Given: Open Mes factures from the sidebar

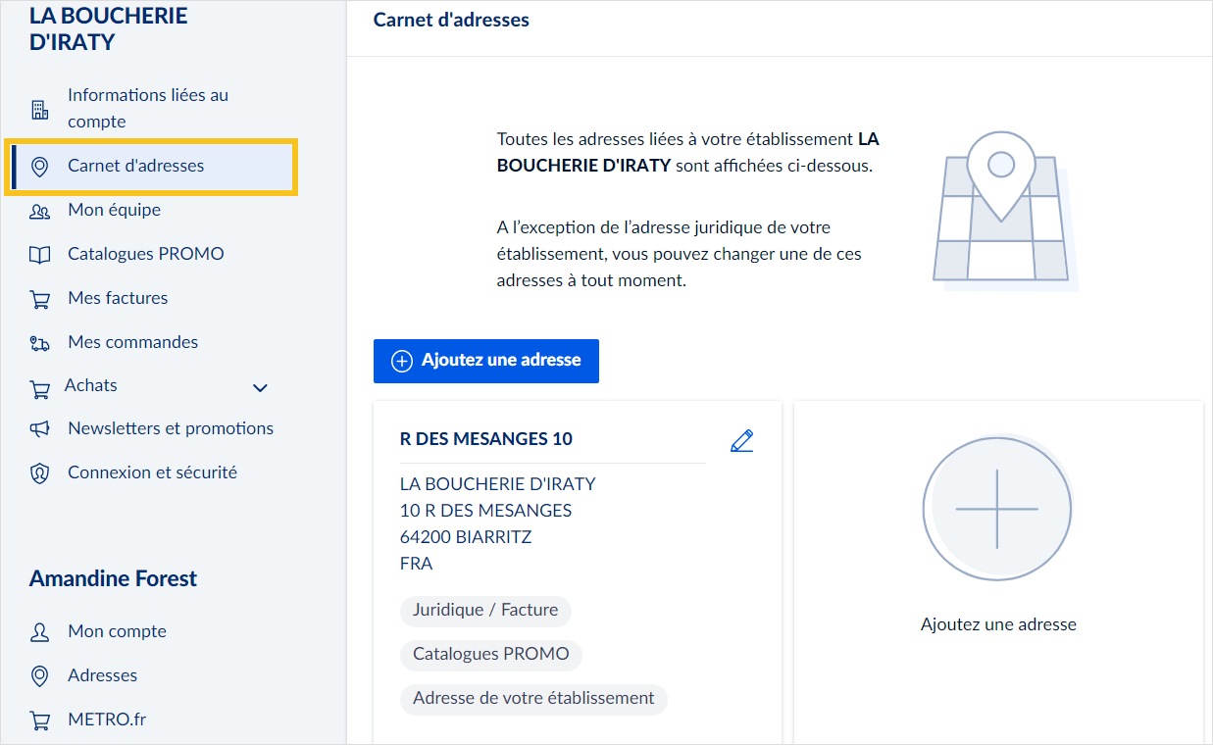Looking at the screenshot, I should tap(118, 297).
